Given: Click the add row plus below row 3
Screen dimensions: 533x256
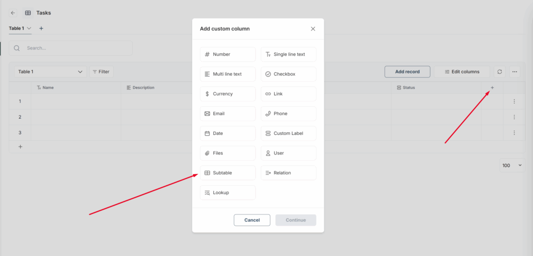Looking at the screenshot, I should (x=20, y=147).
